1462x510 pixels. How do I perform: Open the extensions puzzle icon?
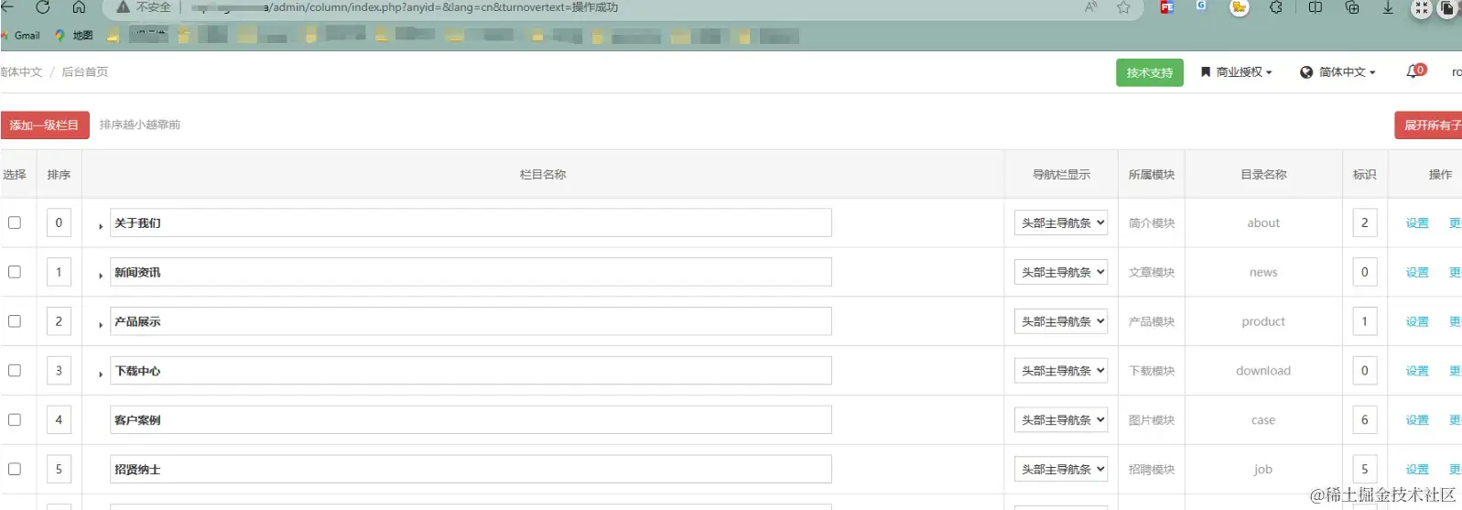pyautogui.click(x=1276, y=7)
